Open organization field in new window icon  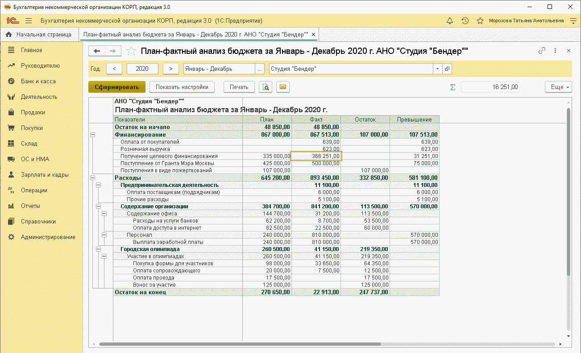[447, 69]
